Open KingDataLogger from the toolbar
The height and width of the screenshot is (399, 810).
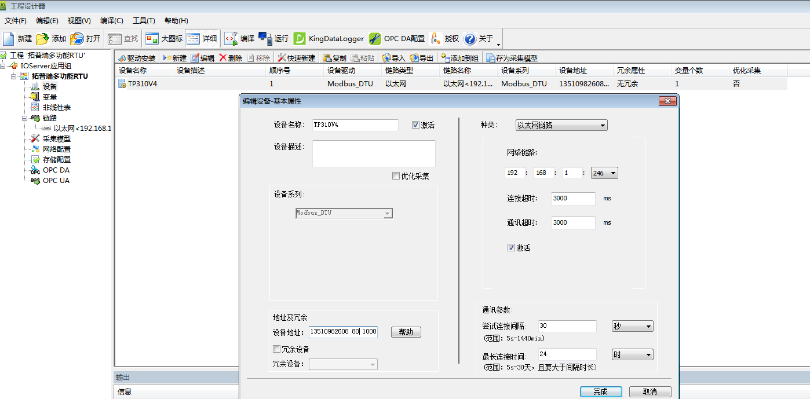[300, 39]
